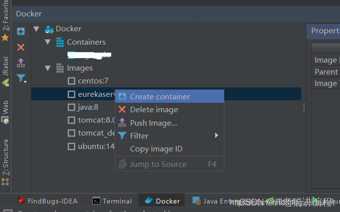
Task: Open the Web tool window side tab
Action: coord(5,112)
